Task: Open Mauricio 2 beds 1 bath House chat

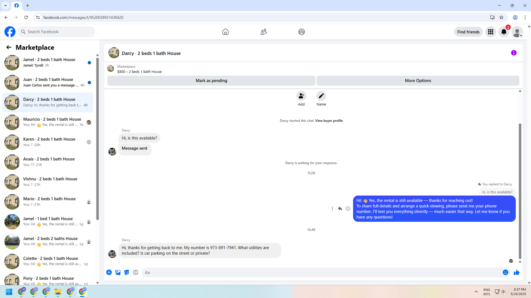Action: pyautogui.click(x=48, y=122)
